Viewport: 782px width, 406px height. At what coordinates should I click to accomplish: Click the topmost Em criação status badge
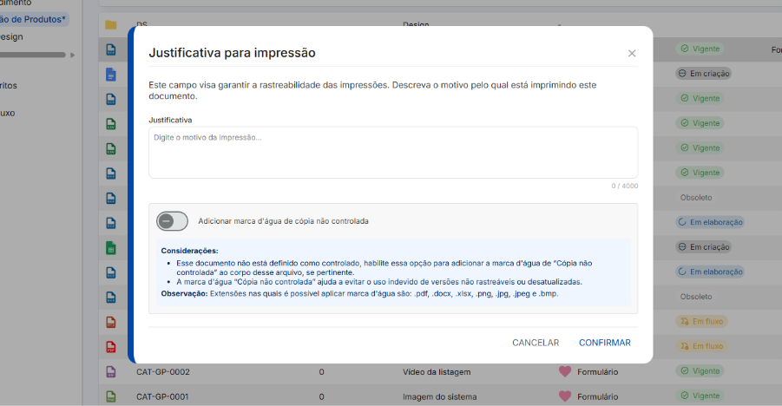[703, 74]
